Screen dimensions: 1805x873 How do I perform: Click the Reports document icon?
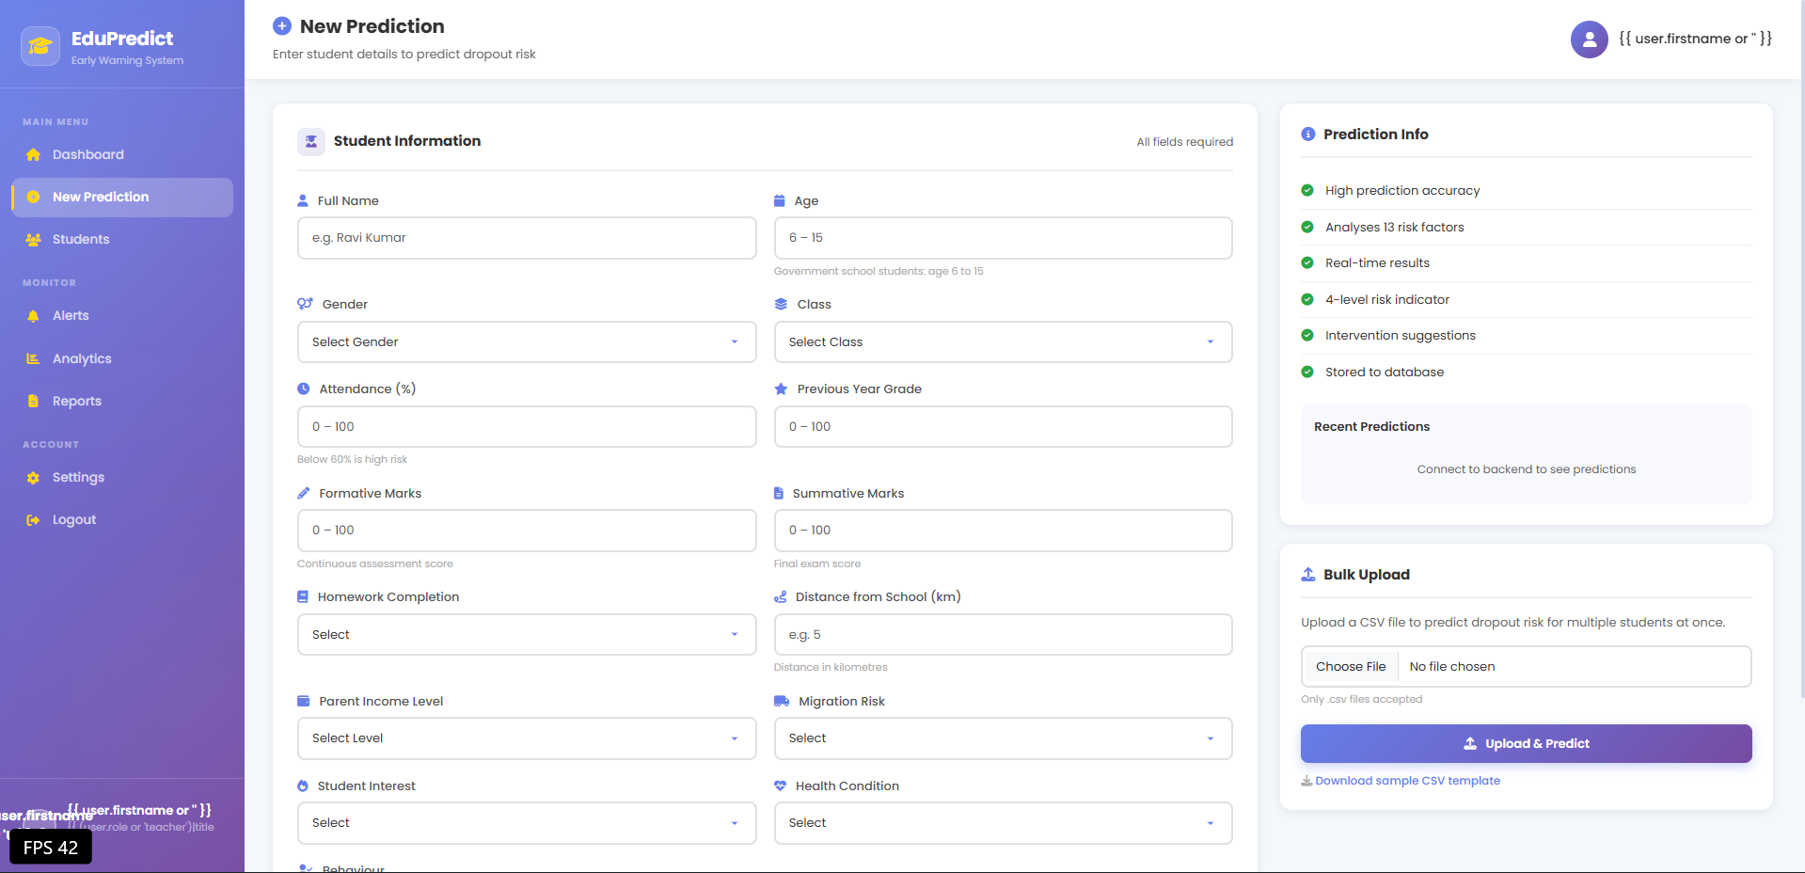[x=34, y=401]
